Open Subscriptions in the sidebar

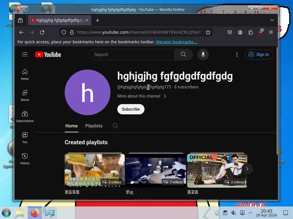pyautogui.click(x=25, y=117)
